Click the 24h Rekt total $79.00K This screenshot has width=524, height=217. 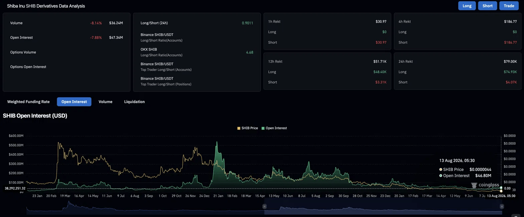click(510, 62)
